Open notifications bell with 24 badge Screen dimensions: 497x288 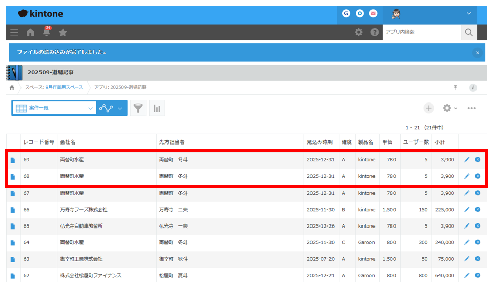[x=46, y=32]
